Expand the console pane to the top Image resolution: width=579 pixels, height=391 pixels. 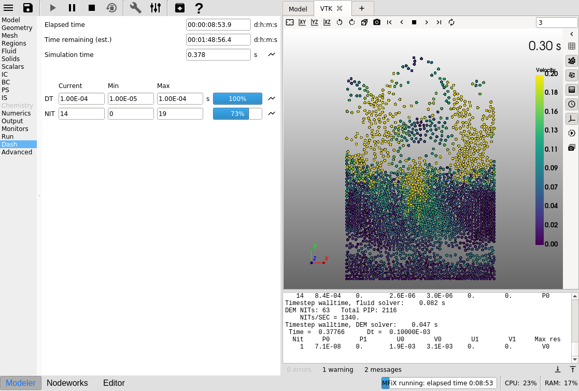coord(573,369)
